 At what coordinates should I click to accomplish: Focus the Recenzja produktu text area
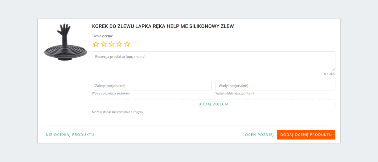[x=213, y=61]
